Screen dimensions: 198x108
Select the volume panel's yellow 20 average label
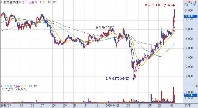pyautogui.click(x=26, y=86)
